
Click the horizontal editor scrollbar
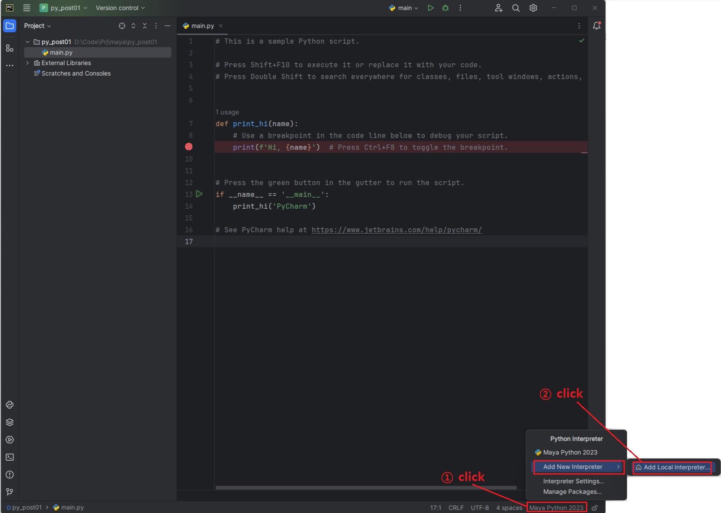click(x=366, y=488)
